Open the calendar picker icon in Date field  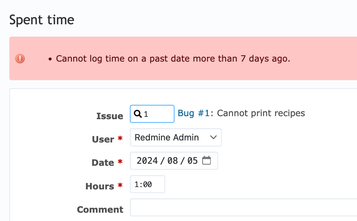point(206,160)
